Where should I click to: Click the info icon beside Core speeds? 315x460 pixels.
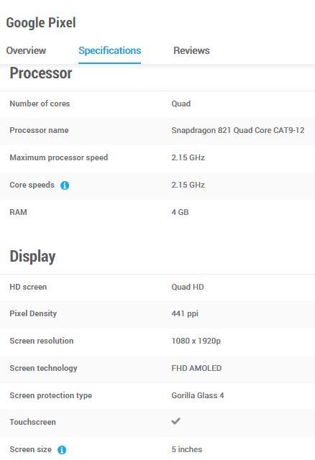(65, 185)
